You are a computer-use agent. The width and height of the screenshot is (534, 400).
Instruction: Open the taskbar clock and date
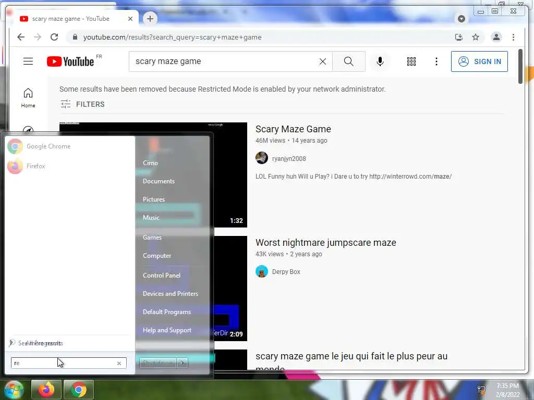tap(507, 390)
